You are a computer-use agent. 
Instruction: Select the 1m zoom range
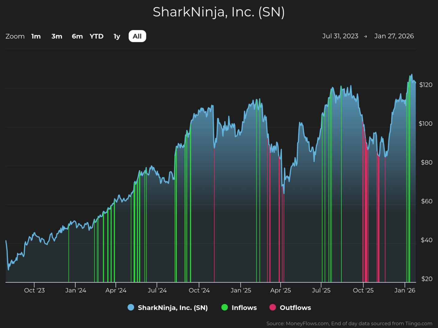[x=36, y=36]
